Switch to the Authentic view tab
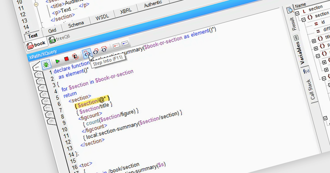The width and height of the screenshot is (330, 173). pos(153,4)
